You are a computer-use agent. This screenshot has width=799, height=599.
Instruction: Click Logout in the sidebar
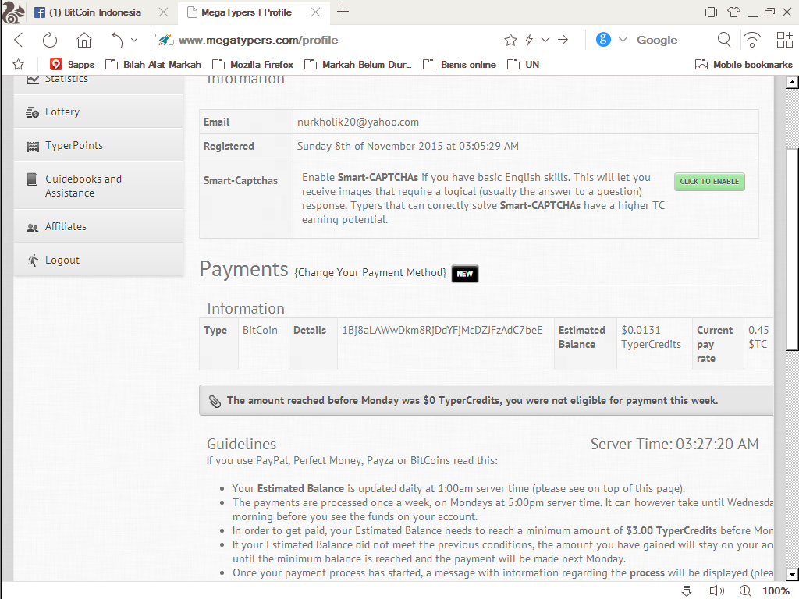pos(98,261)
